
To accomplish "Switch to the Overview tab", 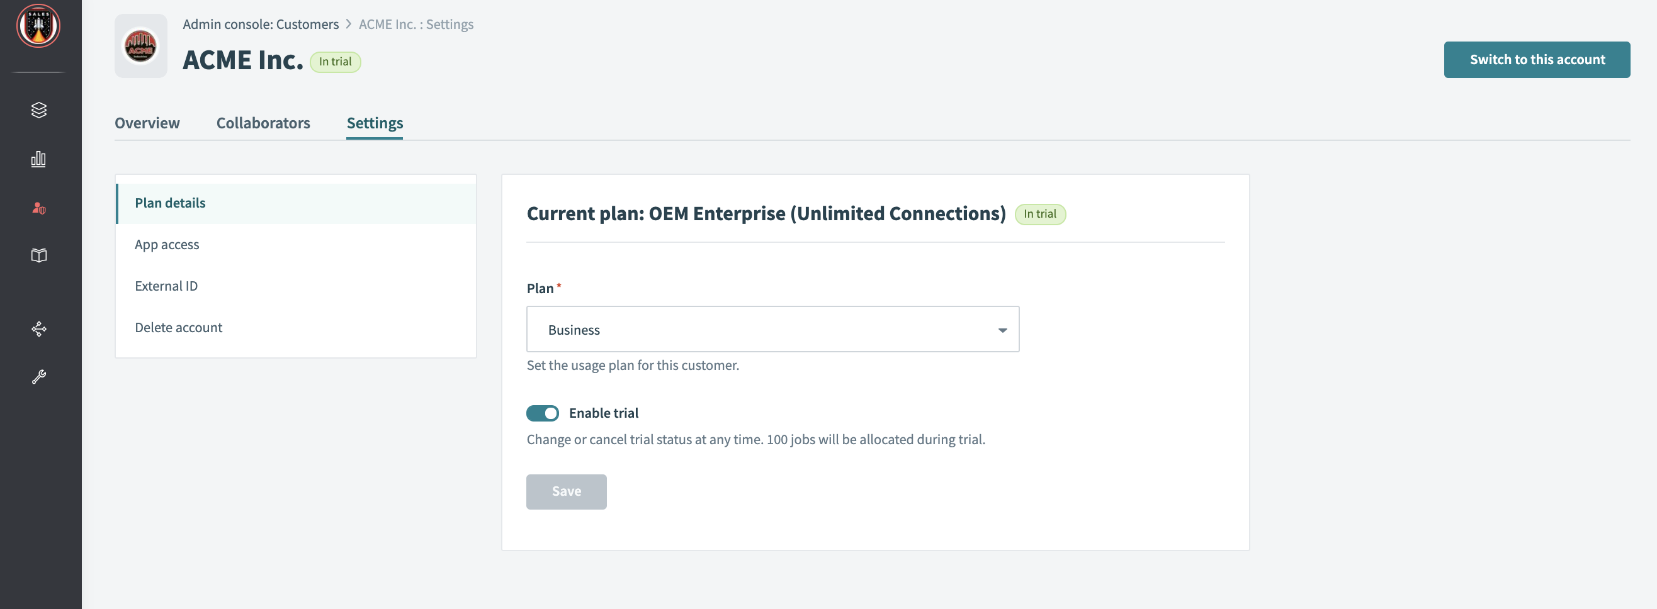I will click(147, 123).
